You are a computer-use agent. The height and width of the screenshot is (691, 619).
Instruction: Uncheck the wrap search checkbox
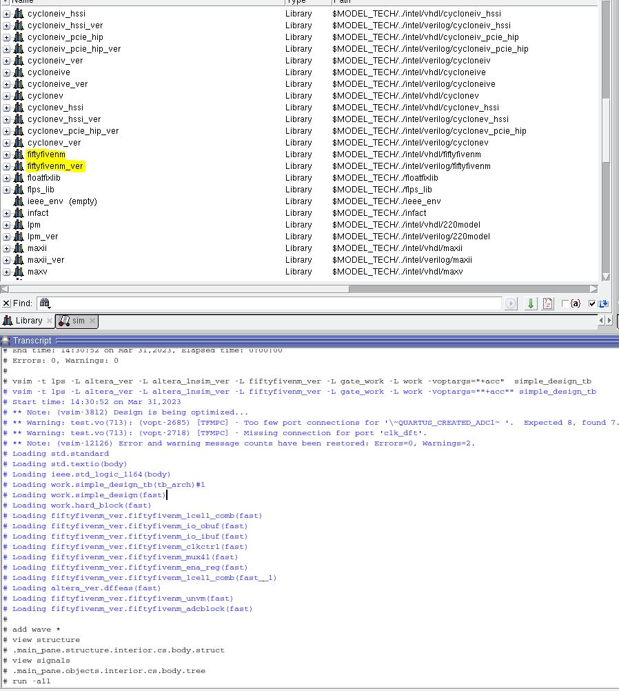click(592, 303)
